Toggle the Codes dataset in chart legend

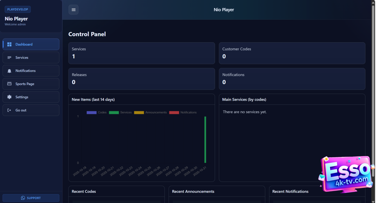point(97,113)
